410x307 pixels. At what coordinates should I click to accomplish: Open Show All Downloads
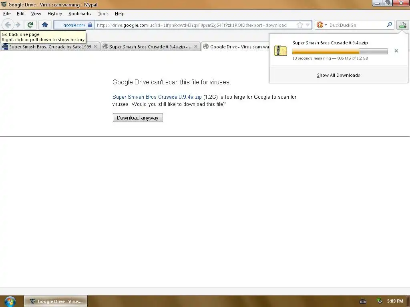tap(338, 75)
